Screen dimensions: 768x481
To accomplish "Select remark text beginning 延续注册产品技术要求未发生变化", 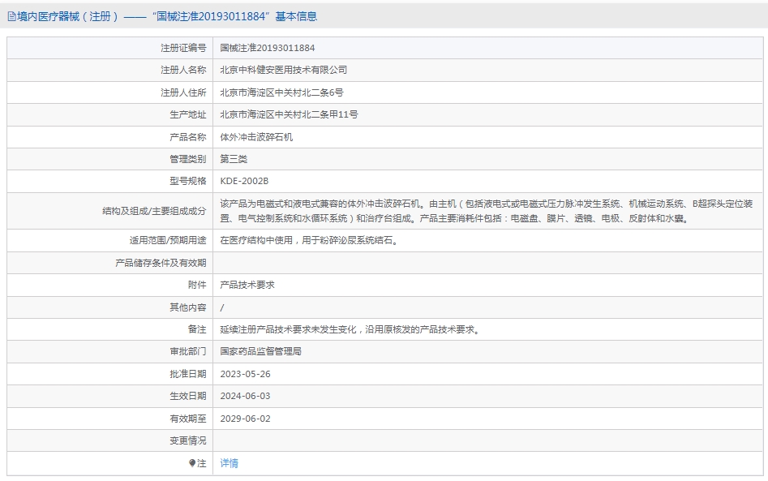I will pyautogui.click(x=350, y=329).
